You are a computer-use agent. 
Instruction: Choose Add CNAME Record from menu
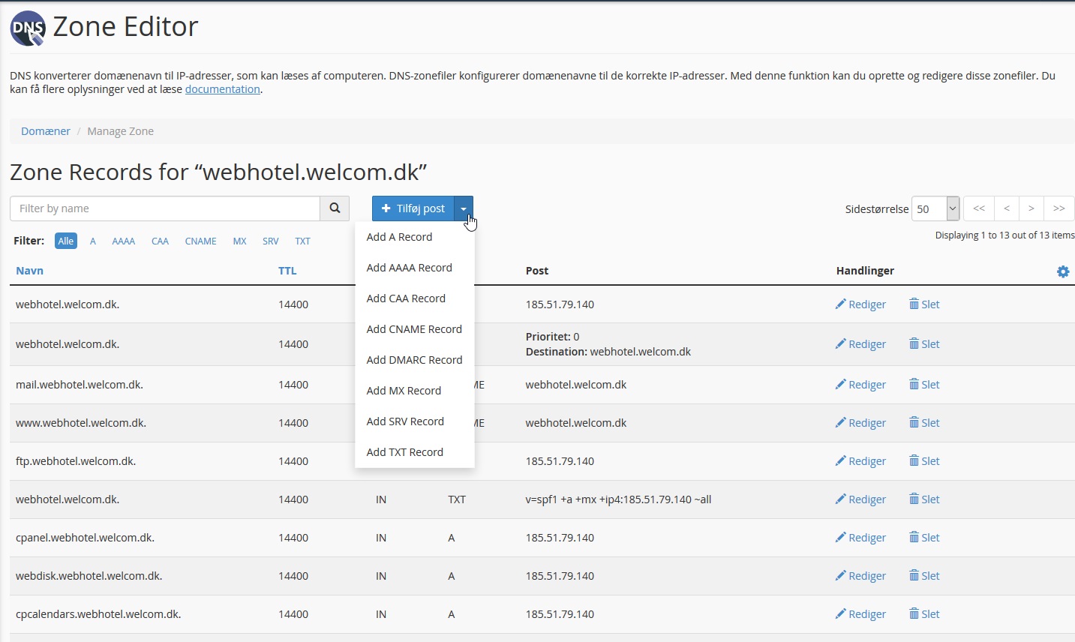(x=414, y=329)
